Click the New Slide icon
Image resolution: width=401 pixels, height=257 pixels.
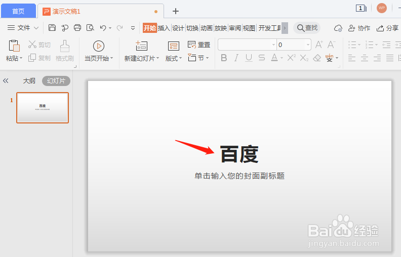141,46
